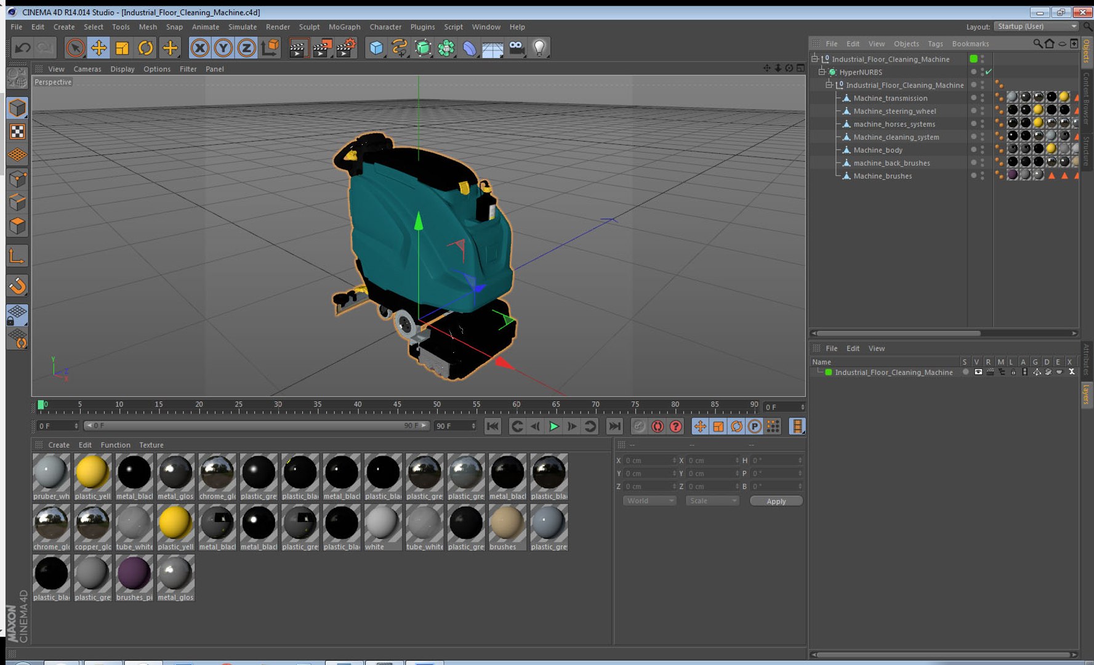Open the Cameras viewport menu

87,69
